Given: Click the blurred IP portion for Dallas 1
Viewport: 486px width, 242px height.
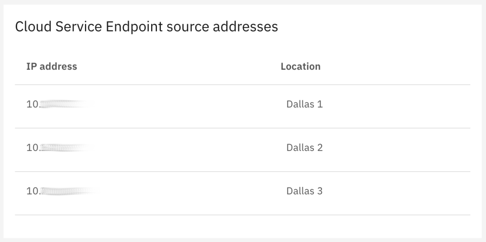Looking at the screenshot, I should point(64,104).
